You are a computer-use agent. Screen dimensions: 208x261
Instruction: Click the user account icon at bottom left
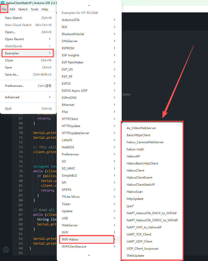(x=6, y=250)
